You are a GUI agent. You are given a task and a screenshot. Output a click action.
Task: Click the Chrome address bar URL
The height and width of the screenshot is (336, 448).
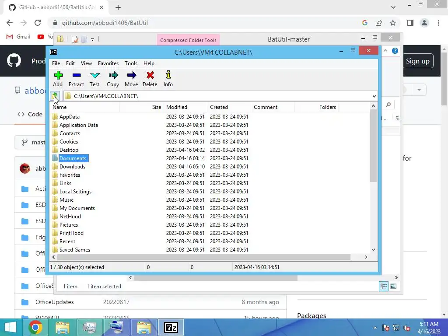105,23
